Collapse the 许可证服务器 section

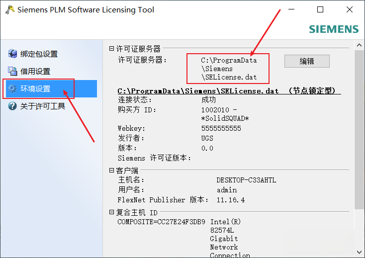tap(111, 48)
